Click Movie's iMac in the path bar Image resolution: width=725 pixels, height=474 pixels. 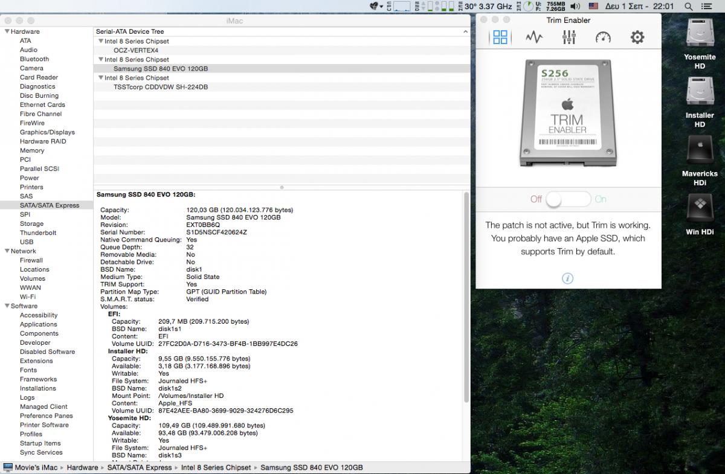click(31, 467)
